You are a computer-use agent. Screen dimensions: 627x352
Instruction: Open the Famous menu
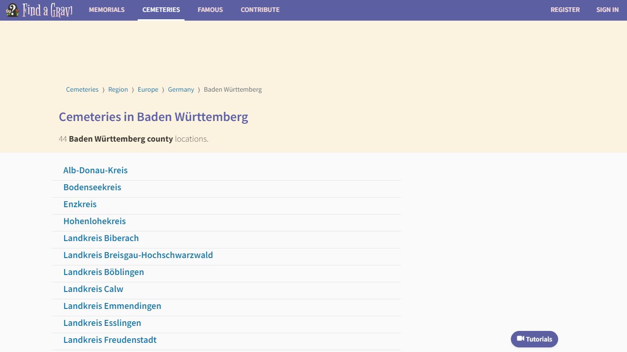click(x=210, y=10)
